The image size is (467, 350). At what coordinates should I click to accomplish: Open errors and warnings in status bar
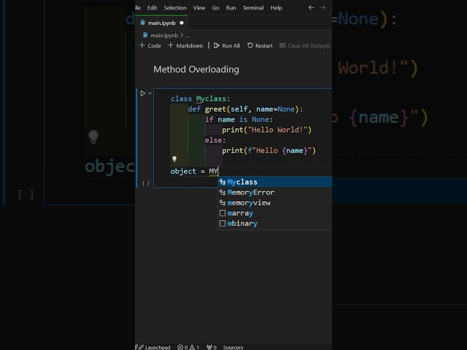pos(188,347)
